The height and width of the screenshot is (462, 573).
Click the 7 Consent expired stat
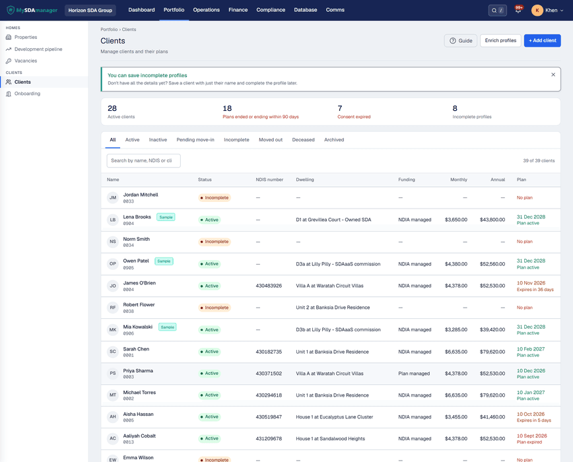tap(354, 112)
